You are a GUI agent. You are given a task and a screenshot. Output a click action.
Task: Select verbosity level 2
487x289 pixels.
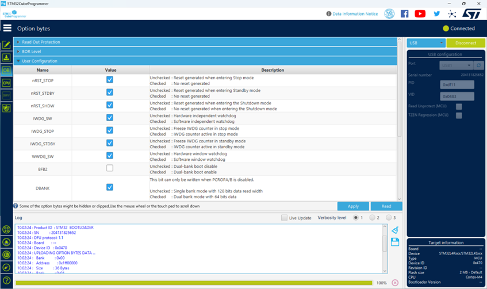click(x=372, y=218)
